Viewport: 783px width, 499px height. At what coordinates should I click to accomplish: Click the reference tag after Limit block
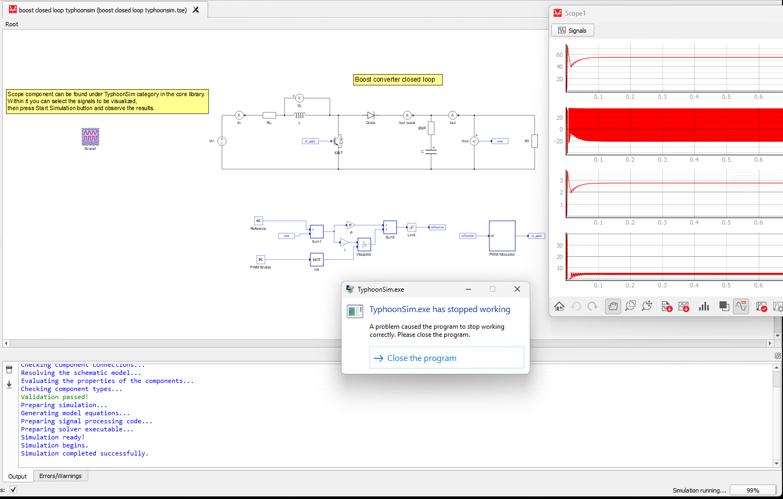[437, 227]
